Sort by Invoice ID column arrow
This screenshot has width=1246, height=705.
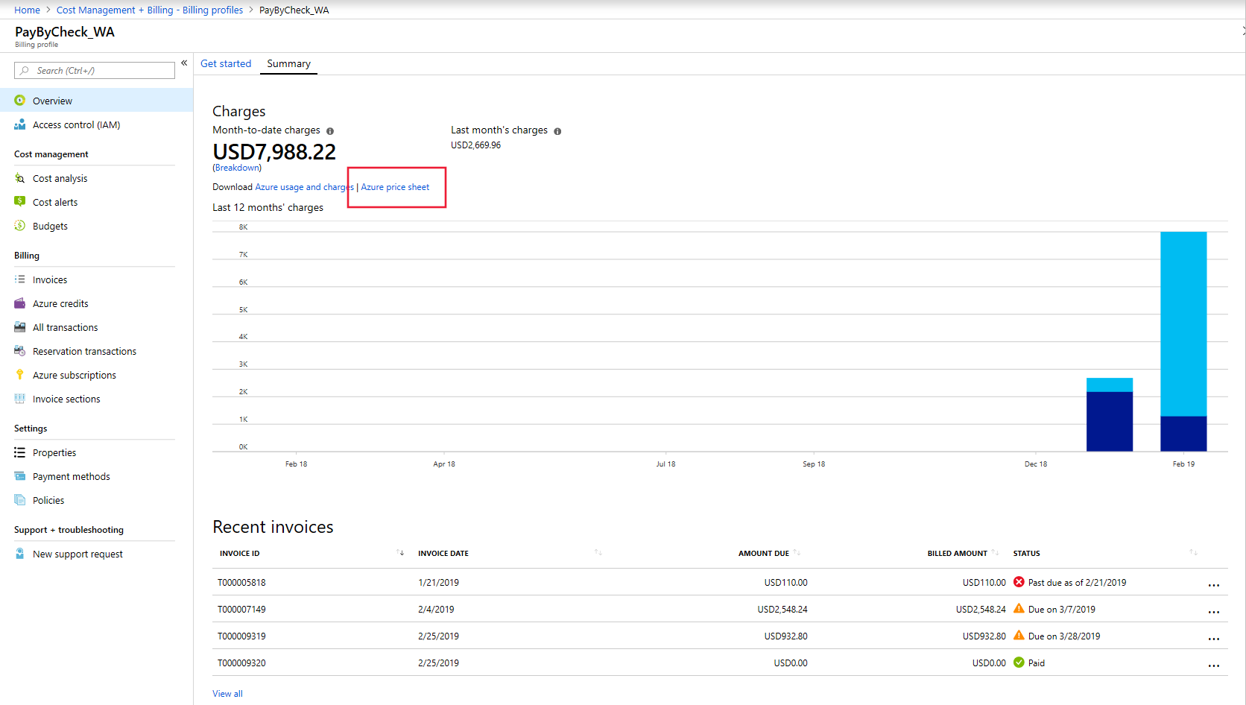(x=400, y=553)
